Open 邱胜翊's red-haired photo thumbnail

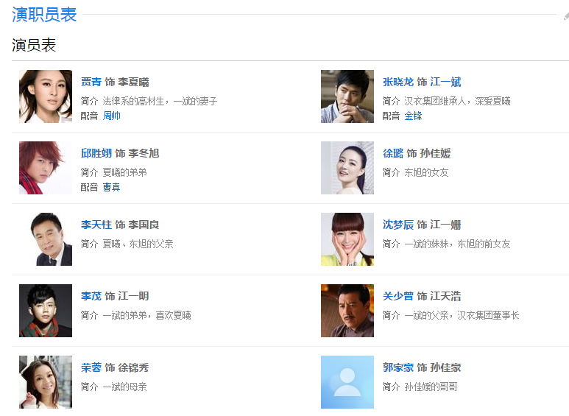46,168
